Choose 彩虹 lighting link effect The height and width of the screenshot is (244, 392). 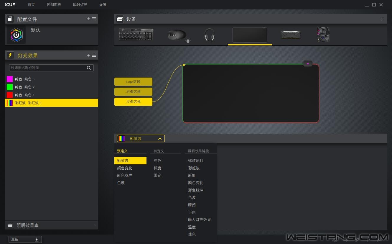click(192, 176)
